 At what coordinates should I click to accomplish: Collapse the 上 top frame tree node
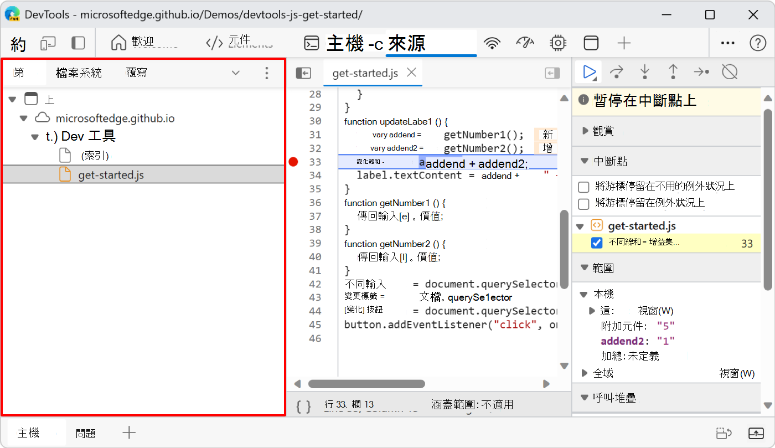13,100
